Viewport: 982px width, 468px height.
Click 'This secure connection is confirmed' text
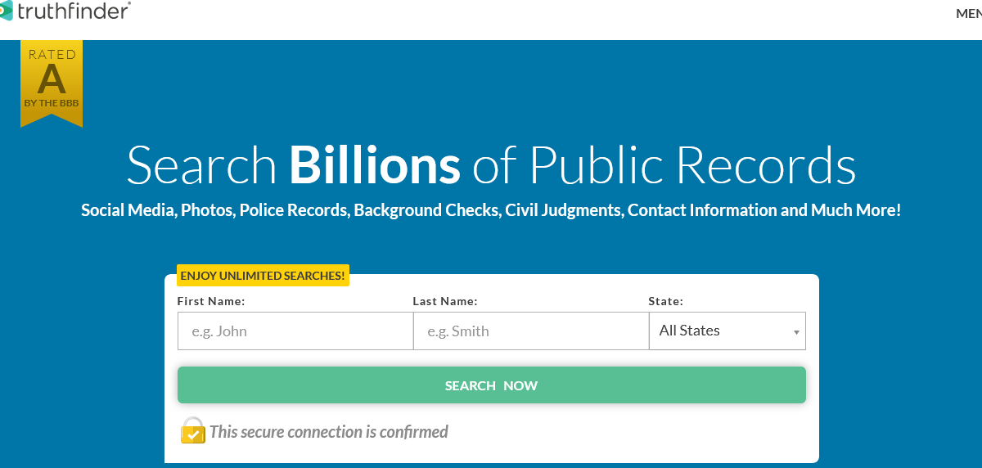click(x=329, y=431)
